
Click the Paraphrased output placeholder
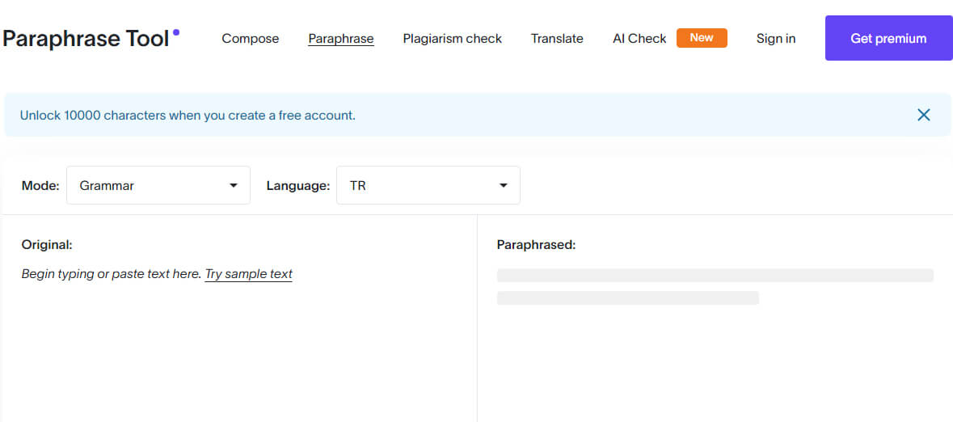(x=715, y=286)
